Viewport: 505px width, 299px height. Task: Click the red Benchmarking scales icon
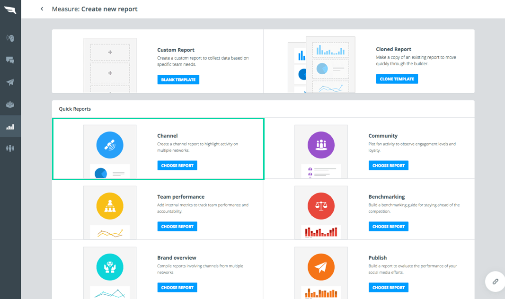pos(321,206)
